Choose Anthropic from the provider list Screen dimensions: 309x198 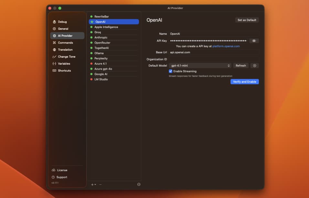click(x=101, y=37)
